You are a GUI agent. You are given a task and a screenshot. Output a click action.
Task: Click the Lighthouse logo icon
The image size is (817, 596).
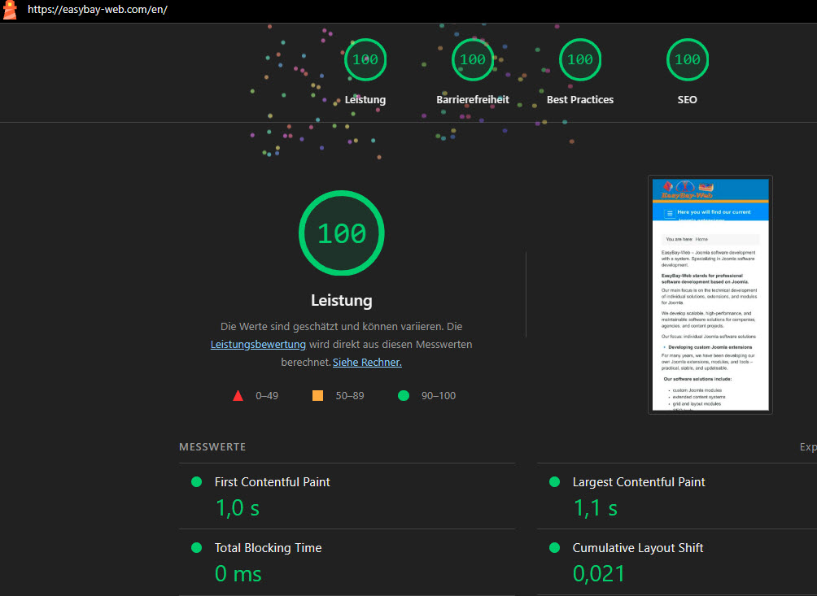tap(10, 11)
